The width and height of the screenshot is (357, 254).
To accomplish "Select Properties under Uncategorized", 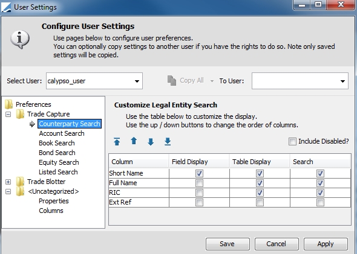I will pyautogui.click(x=54, y=201).
